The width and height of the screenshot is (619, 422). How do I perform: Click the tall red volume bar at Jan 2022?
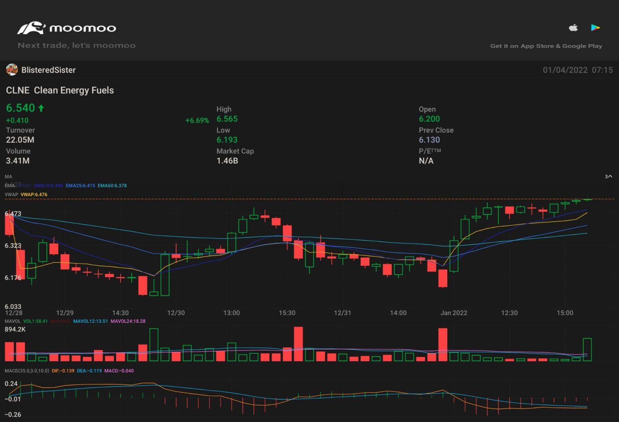coord(443,345)
